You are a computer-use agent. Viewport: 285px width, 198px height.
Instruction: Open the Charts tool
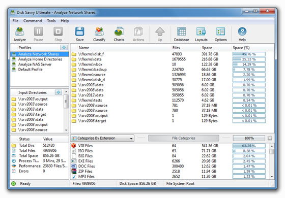pos(119,35)
